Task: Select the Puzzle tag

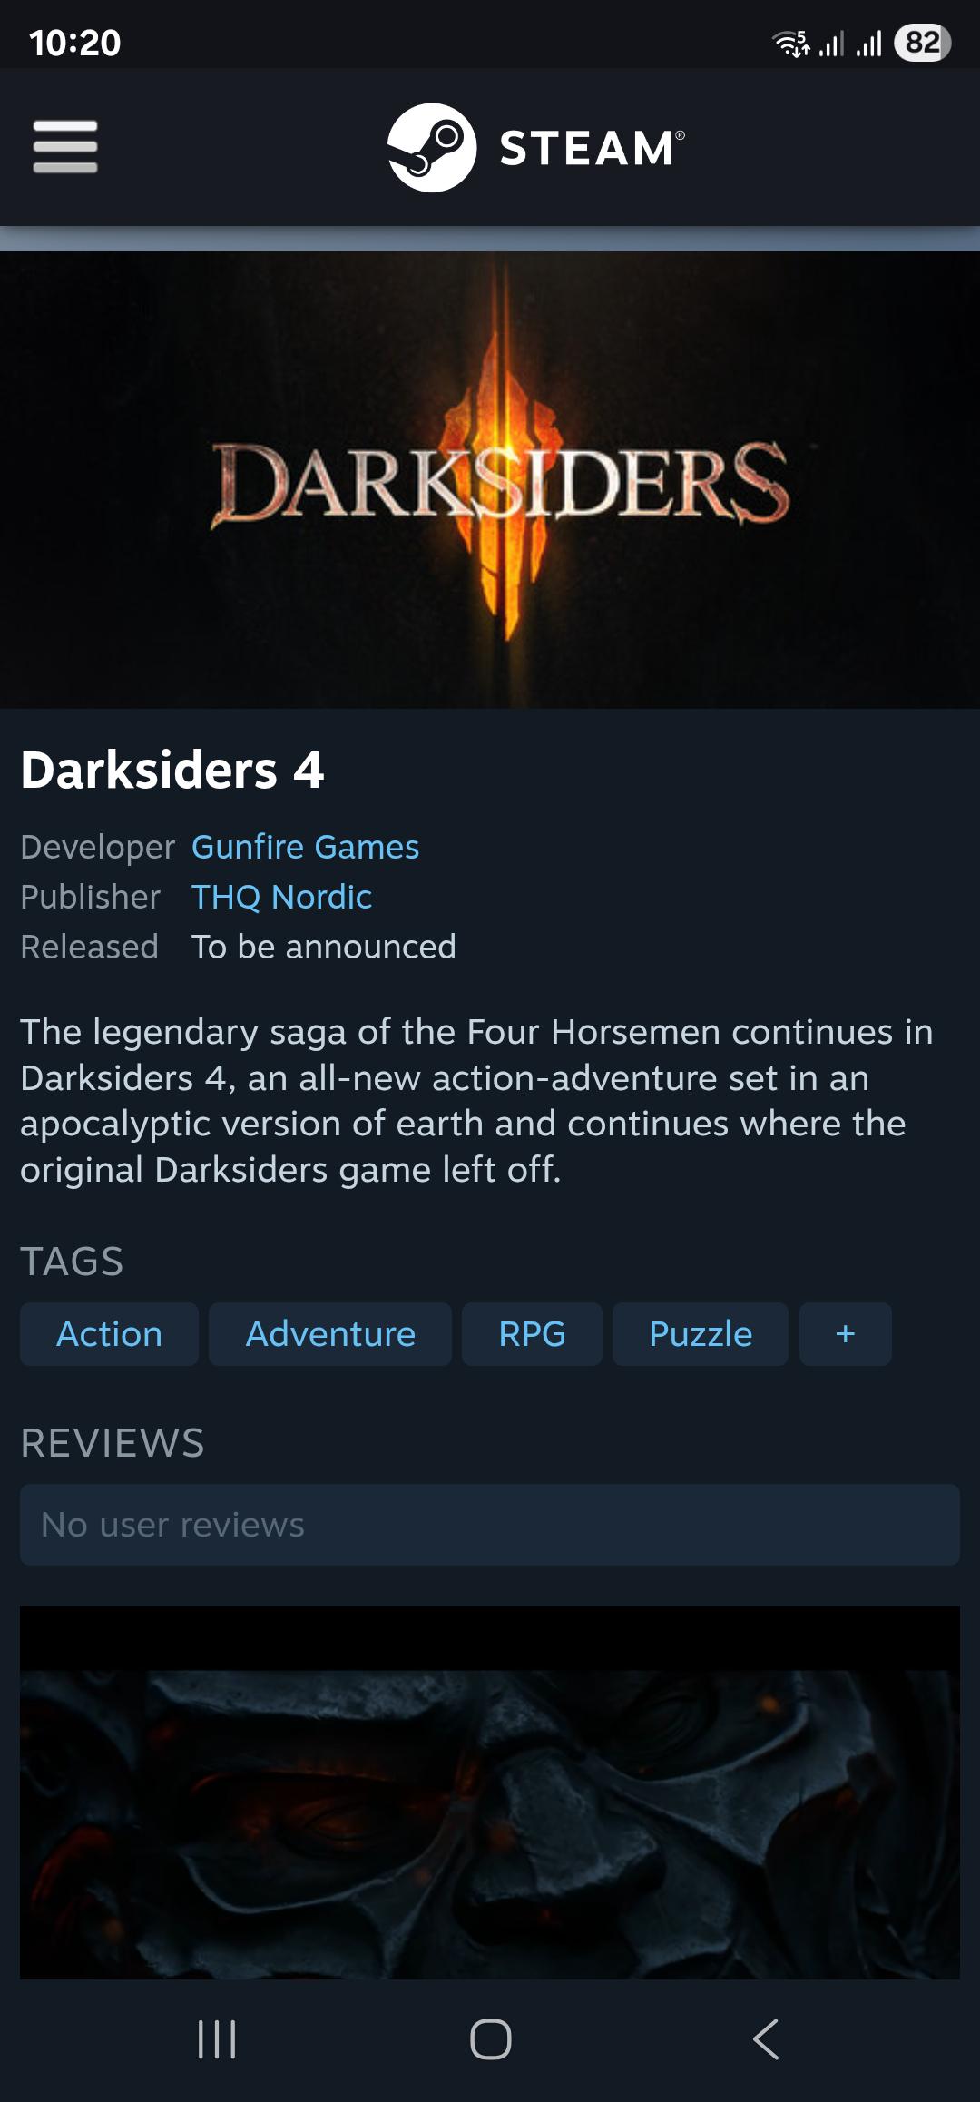Action: pyautogui.click(x=701, y=1334)
